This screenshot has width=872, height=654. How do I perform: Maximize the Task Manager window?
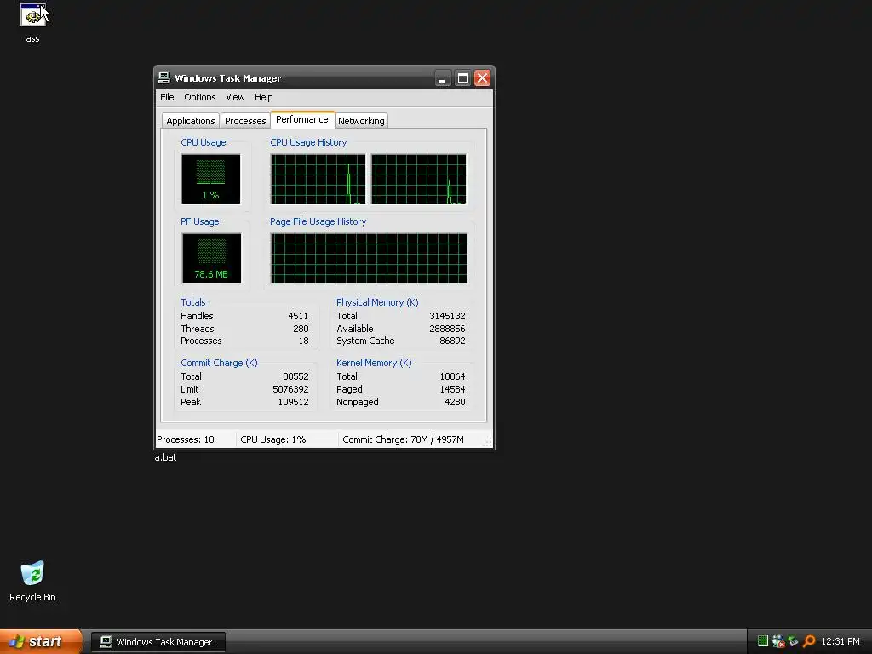tap(462, 77)
